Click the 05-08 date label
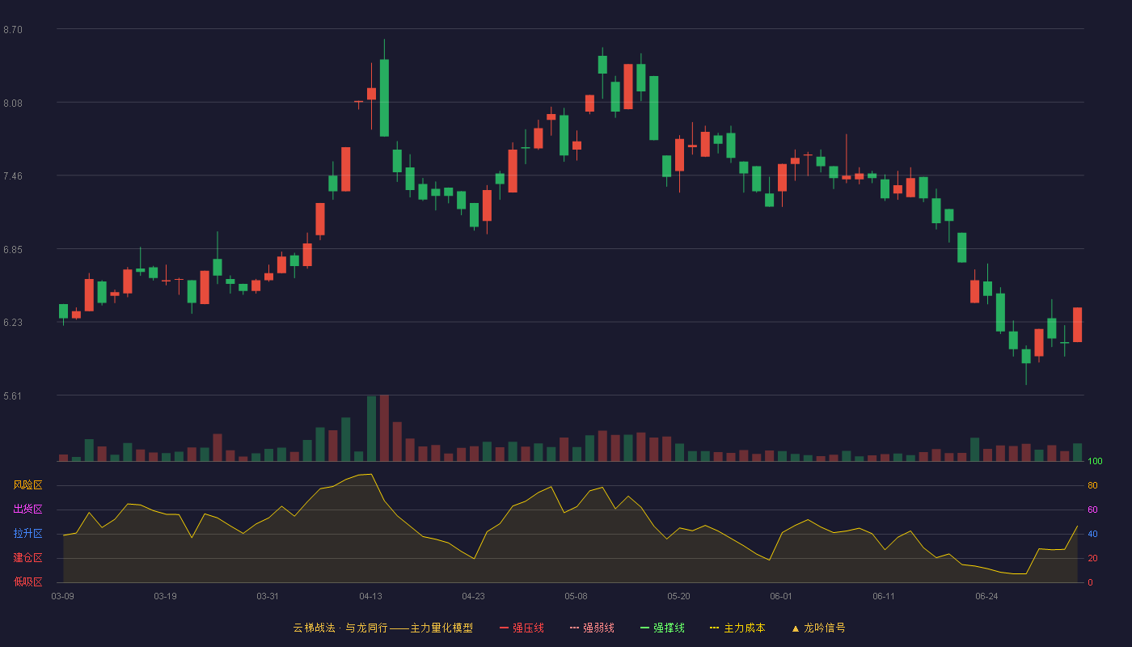 [576, 596]
